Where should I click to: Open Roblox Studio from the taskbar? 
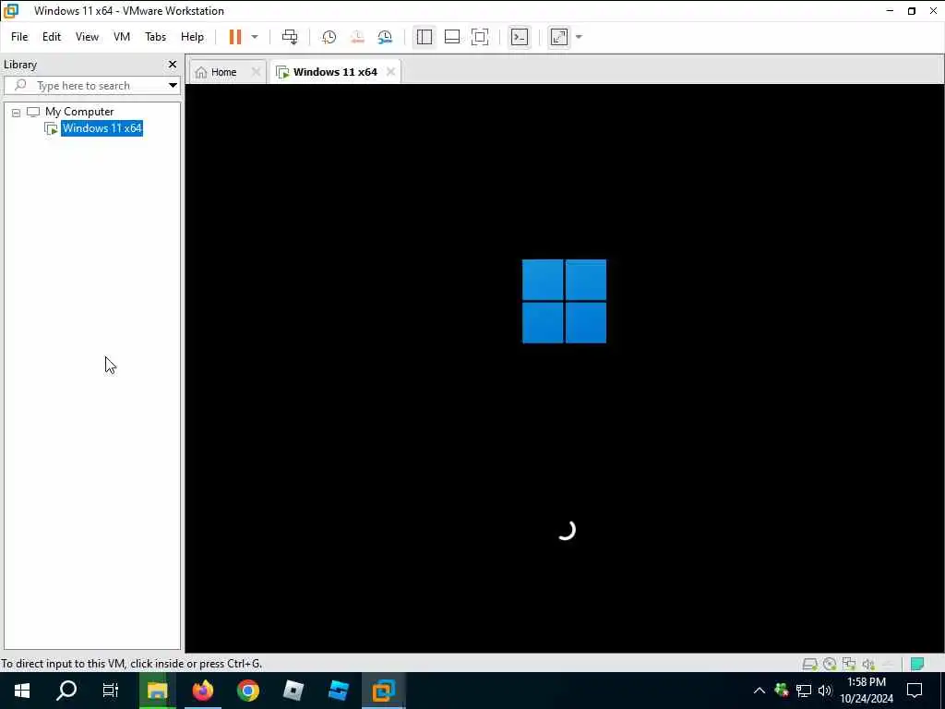[338, 691]
